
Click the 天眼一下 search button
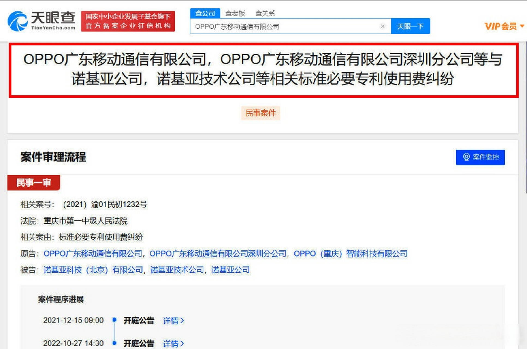coord(410,26)
